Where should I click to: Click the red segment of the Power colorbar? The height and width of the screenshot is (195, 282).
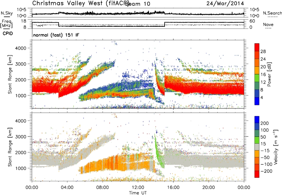pyautogui.click(x=257, y=47)
